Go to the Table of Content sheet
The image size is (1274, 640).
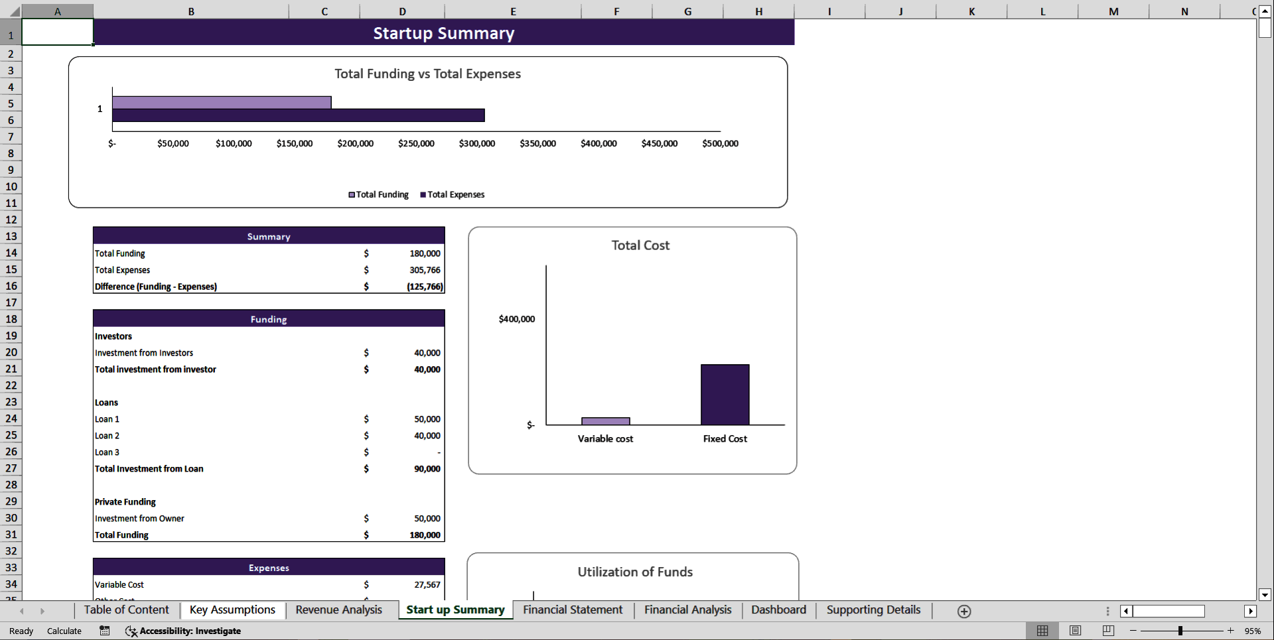pos(125,610)
